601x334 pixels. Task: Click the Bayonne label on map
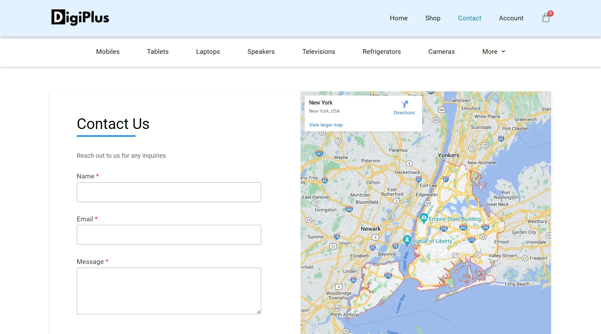click(387, 254)
